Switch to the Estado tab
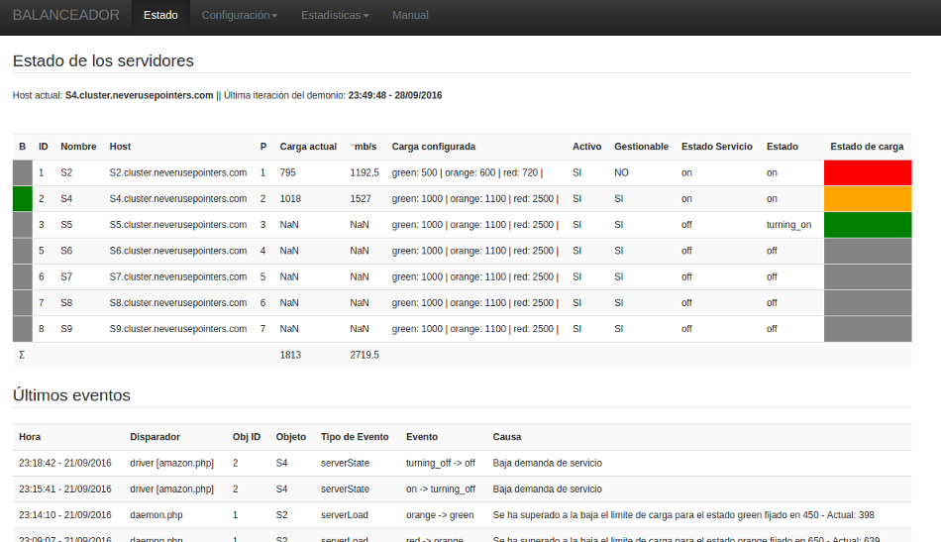 [160, 16]
